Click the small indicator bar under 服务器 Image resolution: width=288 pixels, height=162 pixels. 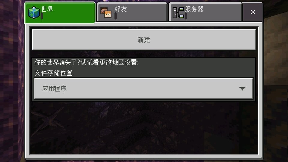186,16
